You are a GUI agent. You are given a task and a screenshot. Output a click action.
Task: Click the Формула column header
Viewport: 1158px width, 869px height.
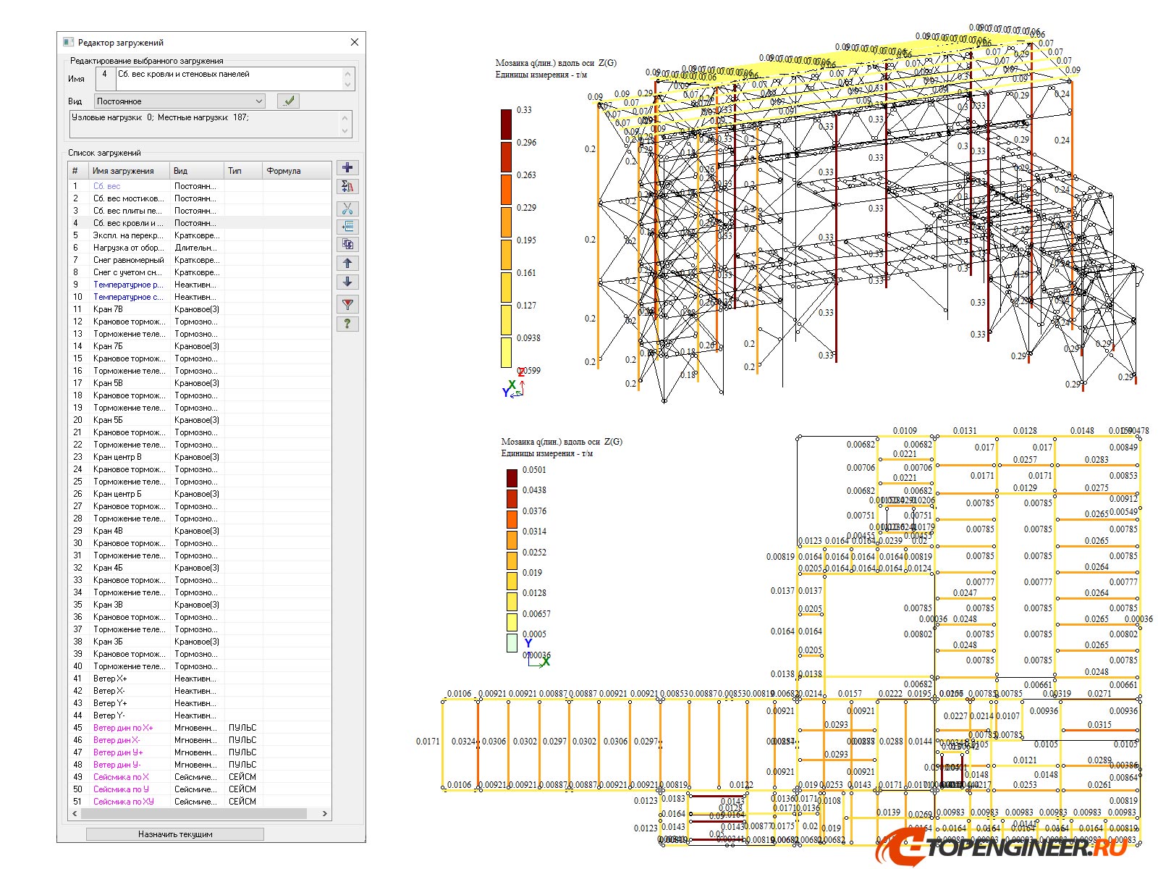pos(284,171)
